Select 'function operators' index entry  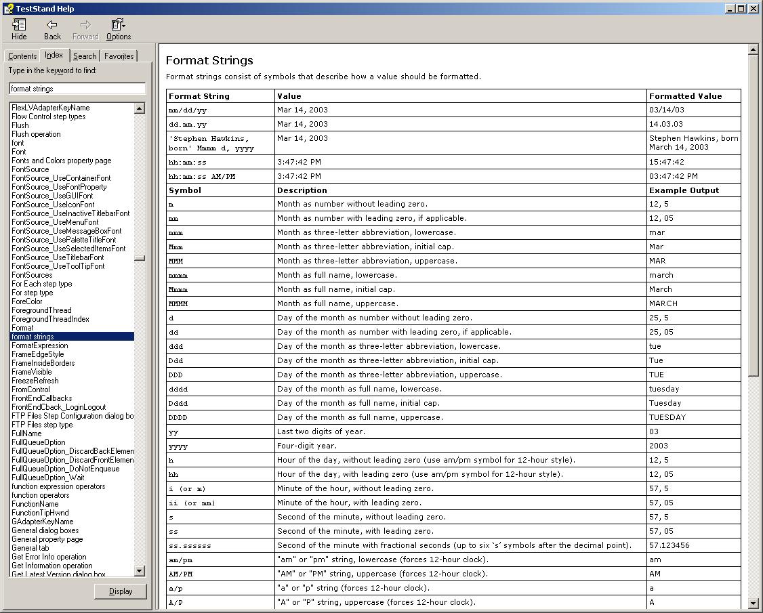(x=41, y=495)
